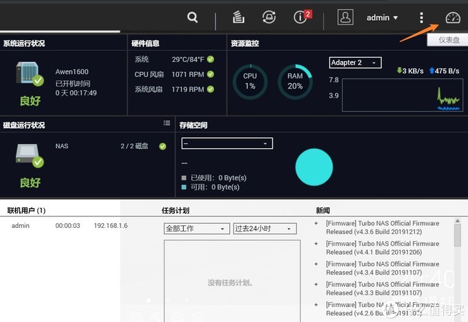Open the 全部工作 task filter dropdown
468x322 pixels.
tap(197, 229)
